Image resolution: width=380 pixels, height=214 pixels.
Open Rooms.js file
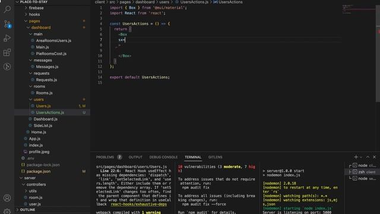[x=44, y=93]
